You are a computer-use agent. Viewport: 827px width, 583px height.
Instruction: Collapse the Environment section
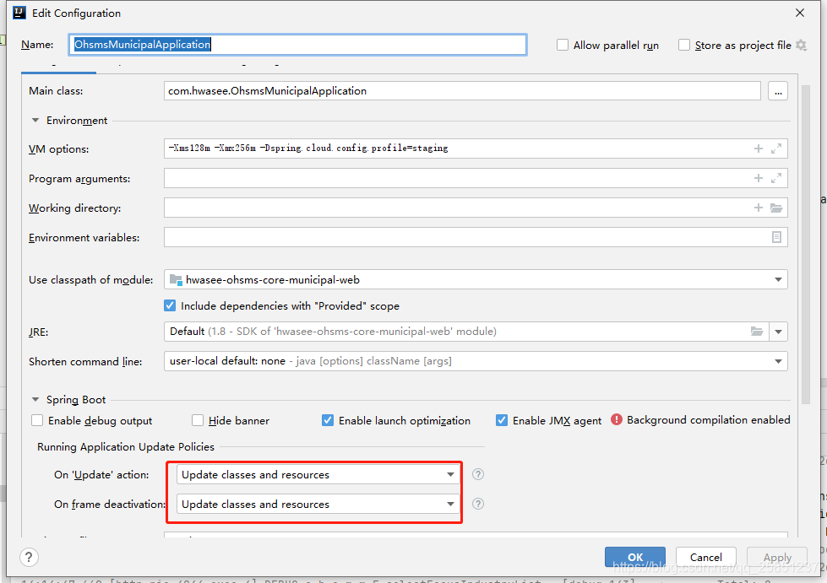pyautogui.click(x=35, y=121)
